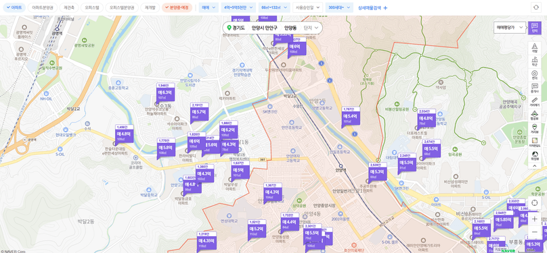The width and height of the screenshot is (547, 253).
Task: Open the 매매 trade type dropdown
Action: (209, 7)
